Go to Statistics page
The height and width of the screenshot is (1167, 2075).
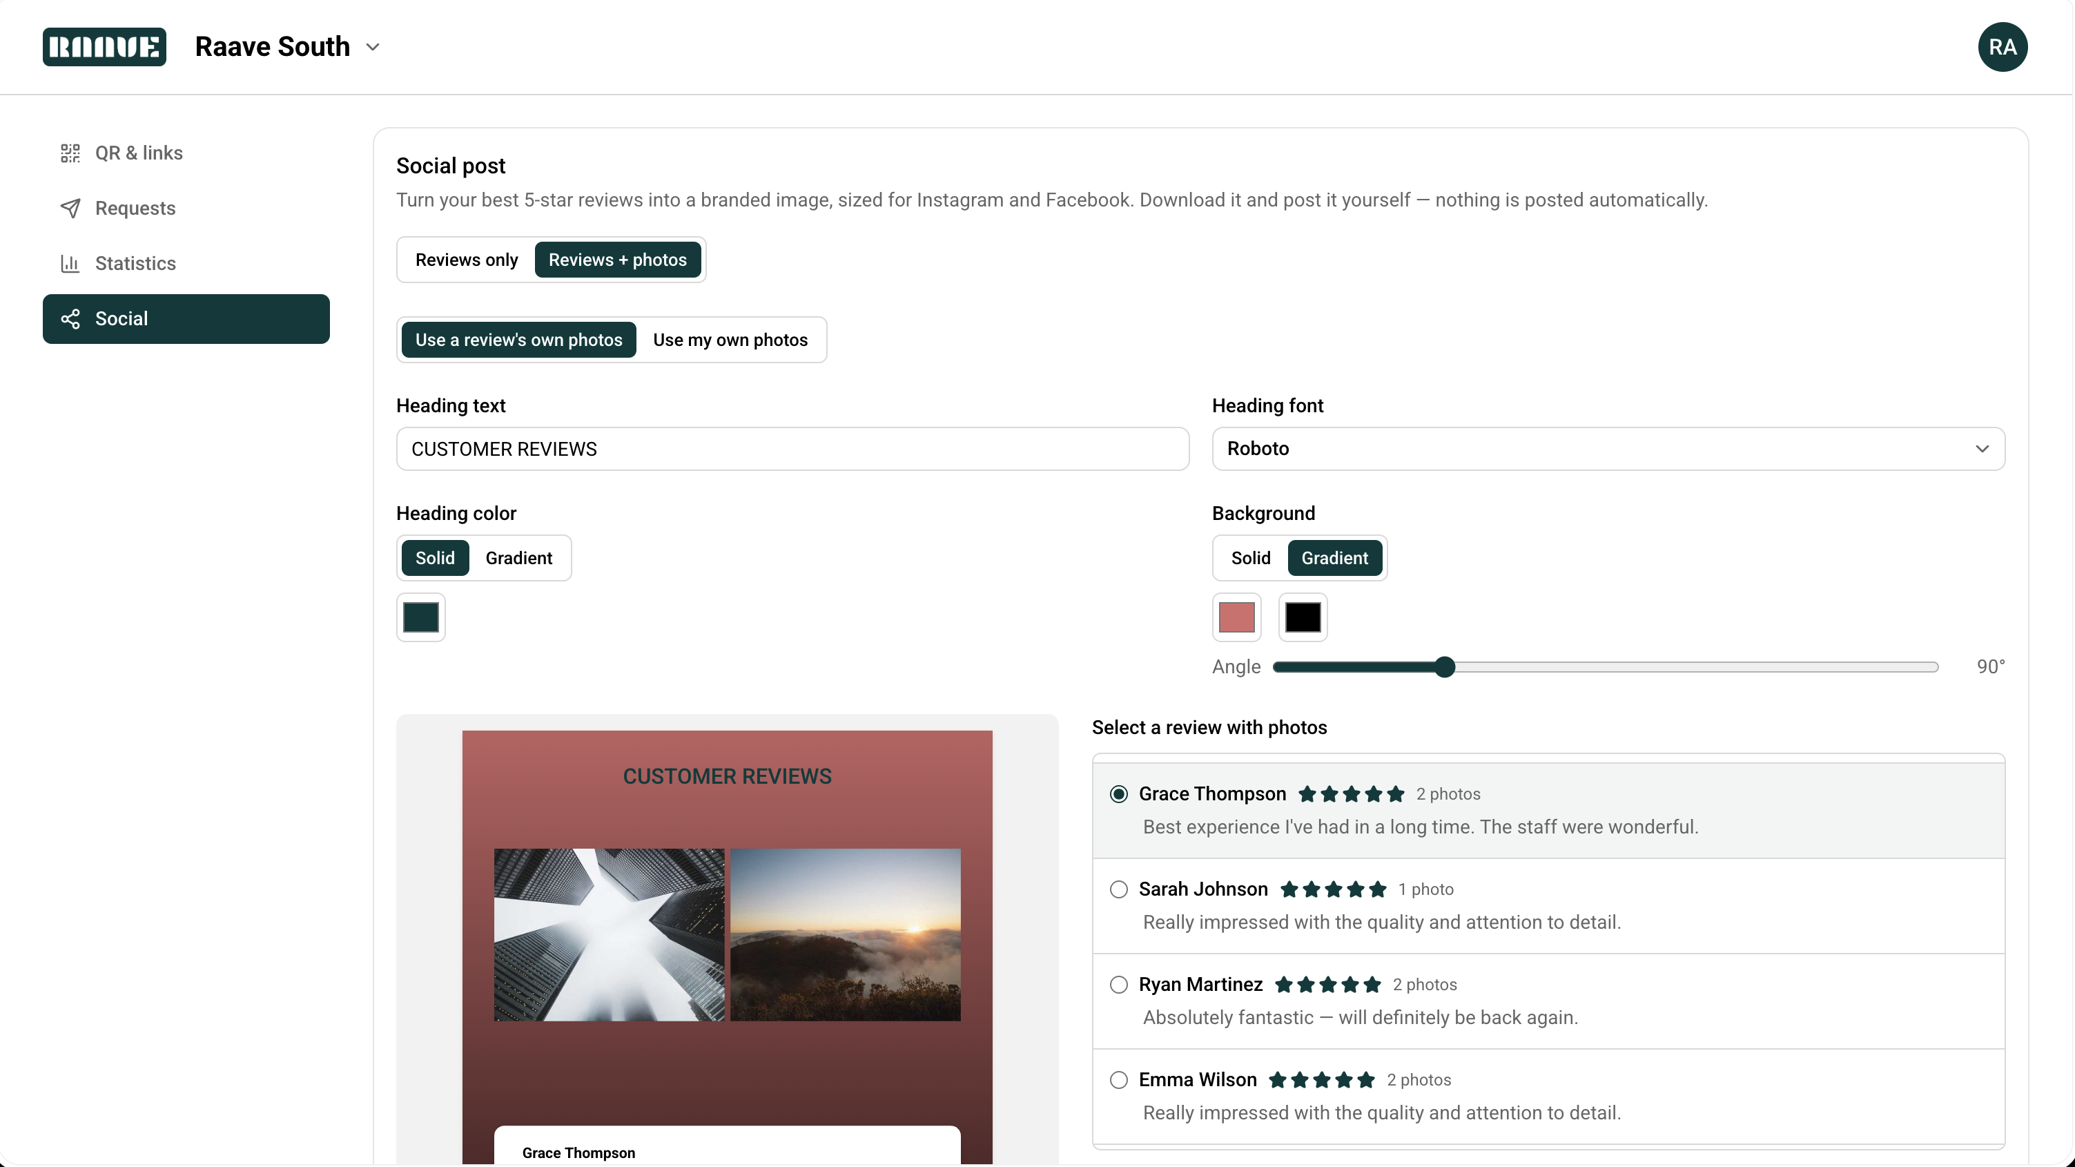(x=186, y=264)
